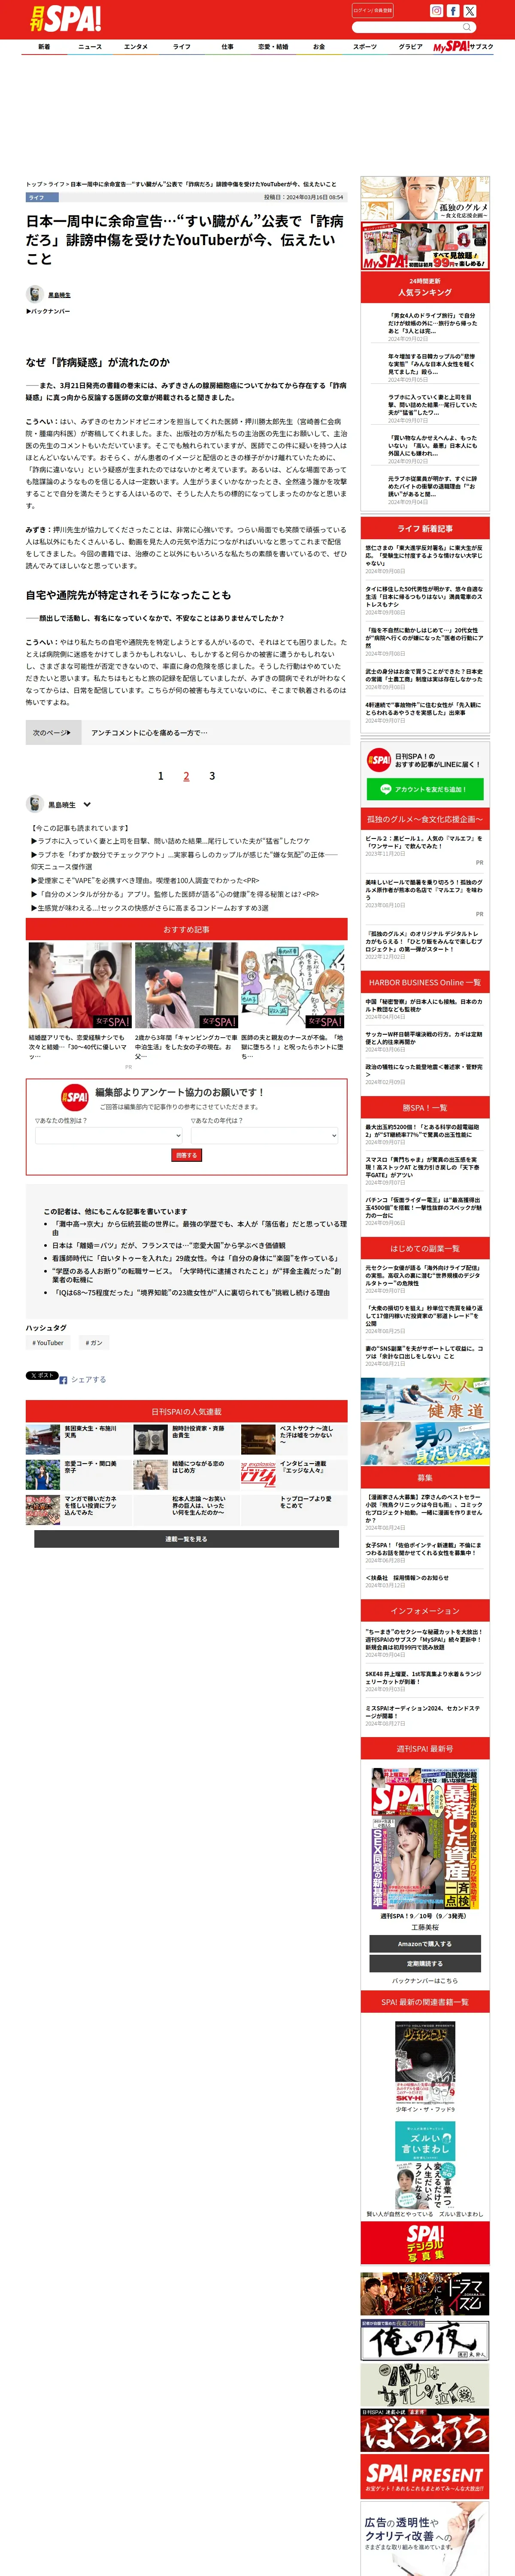Click SPA! PRESENT banner
Screen dimensions: 515x2576
pos(425,2477)
